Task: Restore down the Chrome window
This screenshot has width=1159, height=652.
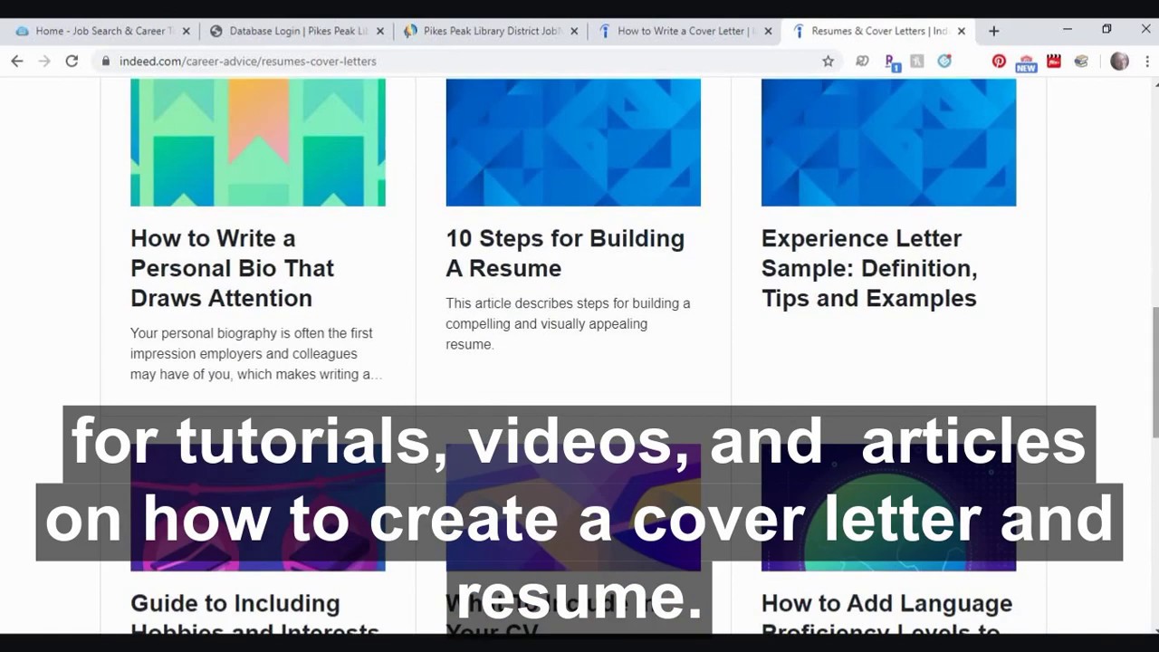Action: [1106, 30]
